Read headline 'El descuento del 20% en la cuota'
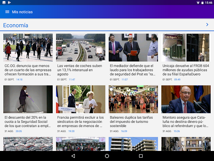Image resolution: width=214 pixels, height=161 pixels. [x=28, y=122]
